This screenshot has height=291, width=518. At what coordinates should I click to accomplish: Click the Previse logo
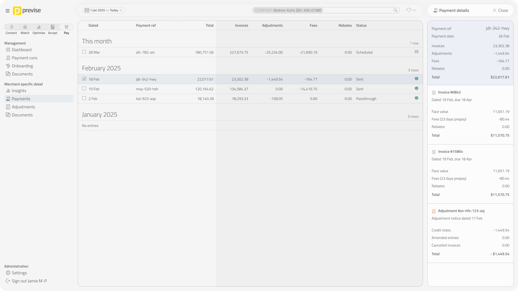27,11
